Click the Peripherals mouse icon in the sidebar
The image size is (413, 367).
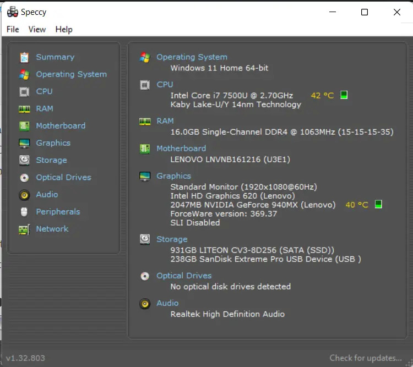(x=24, y=212)
